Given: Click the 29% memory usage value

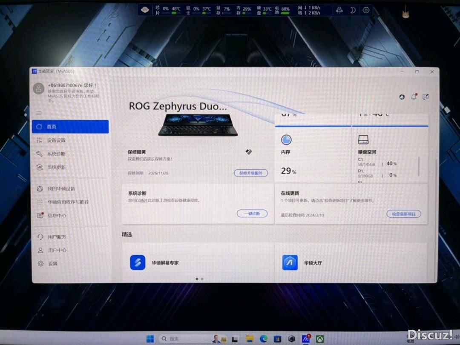Looking at the screenshot, I should click(288, 171).
